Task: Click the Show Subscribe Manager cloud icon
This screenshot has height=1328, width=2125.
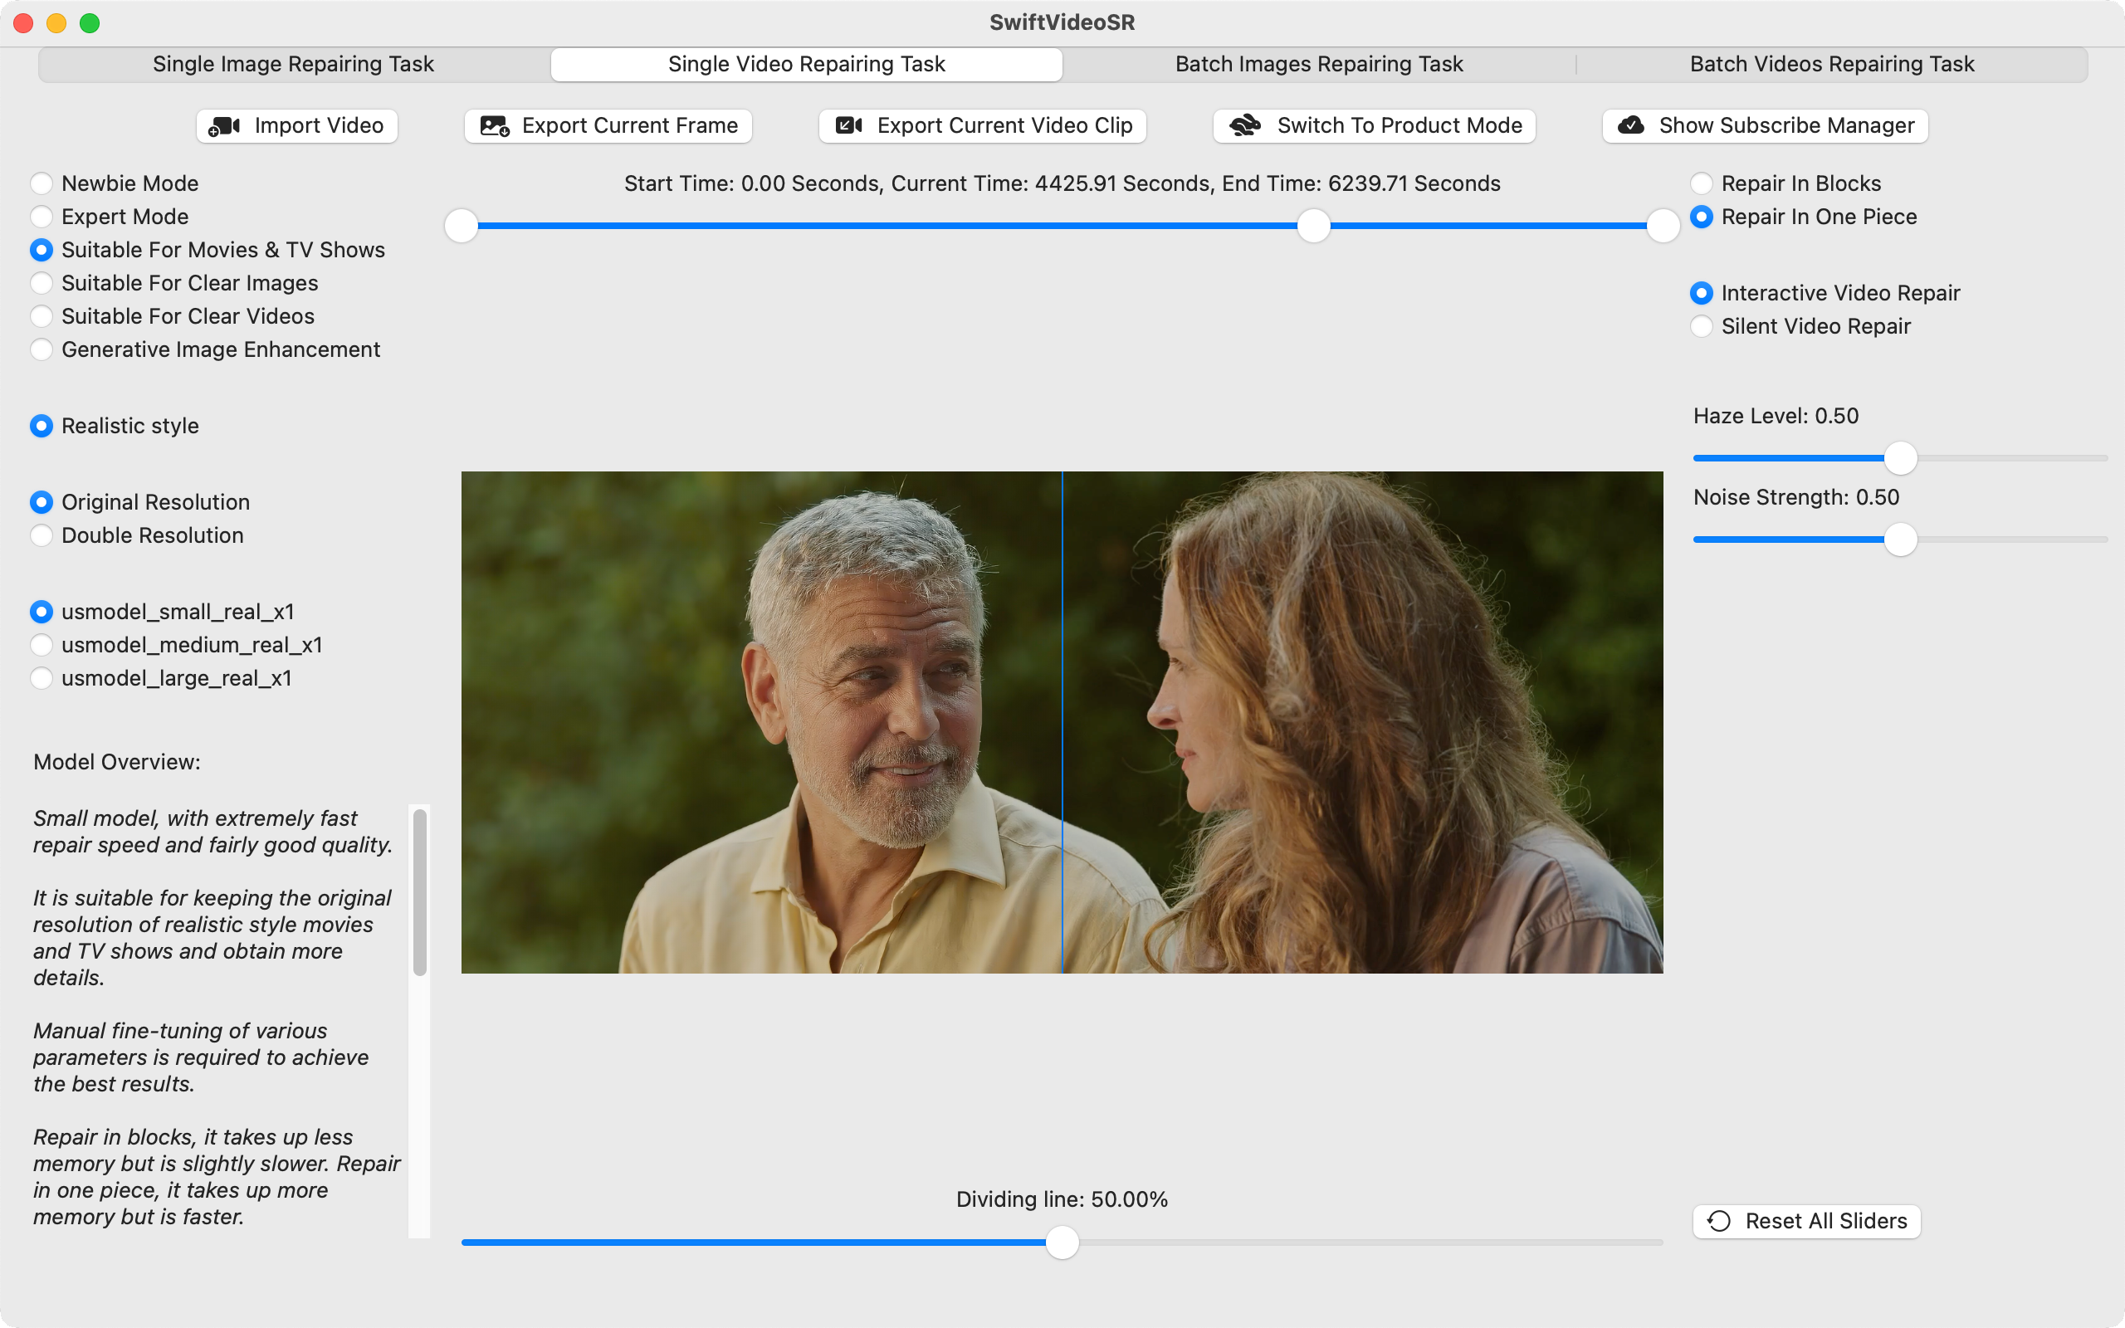Action: 1630,125
